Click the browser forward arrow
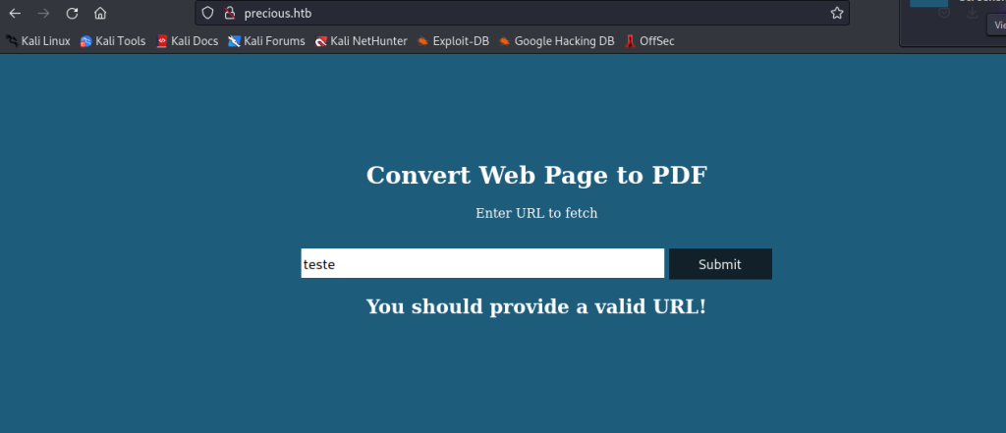This screenshot has width=1006, height=433. tap(43, 14)
